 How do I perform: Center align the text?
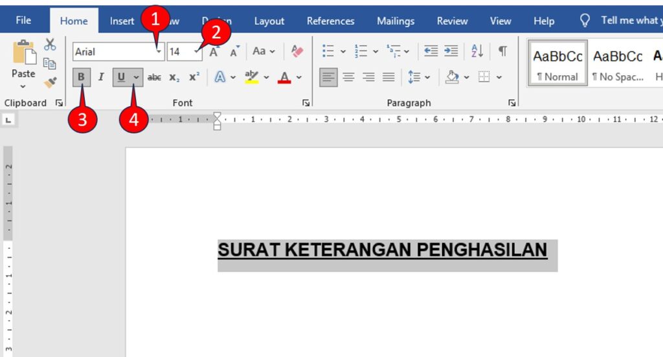(x=348, y=77)
